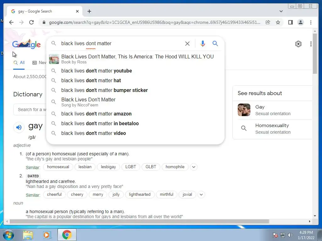Expand more synonyms after jovial
Viewport: 322px width, 241px height.
(201, 195)
